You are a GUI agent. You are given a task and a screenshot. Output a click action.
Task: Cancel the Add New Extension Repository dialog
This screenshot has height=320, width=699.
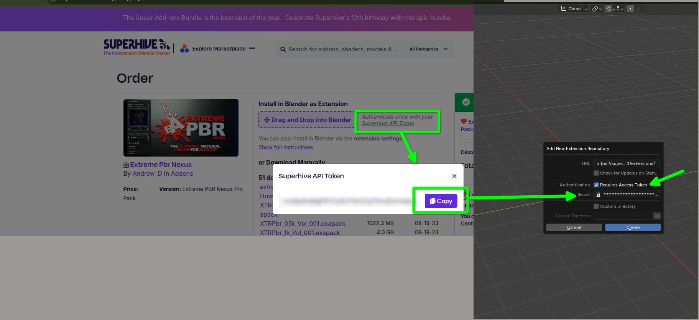(574, 227)
